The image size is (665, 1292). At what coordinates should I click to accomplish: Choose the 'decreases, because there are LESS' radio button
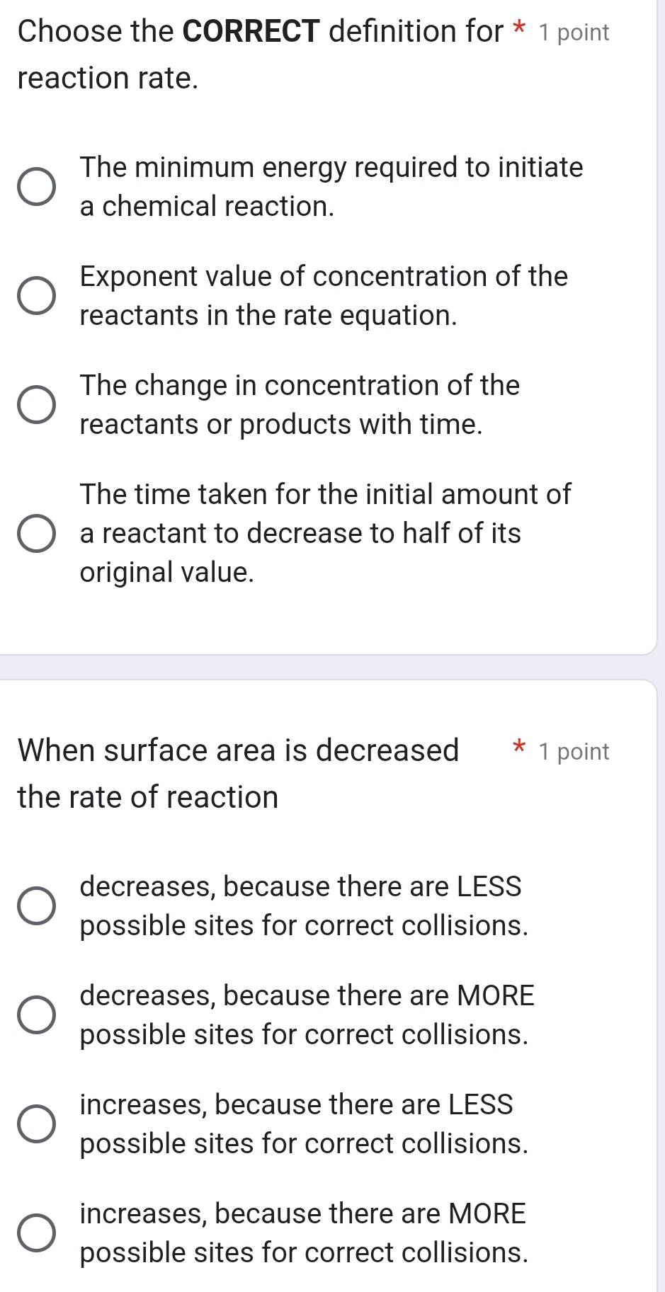click(36, 906)
